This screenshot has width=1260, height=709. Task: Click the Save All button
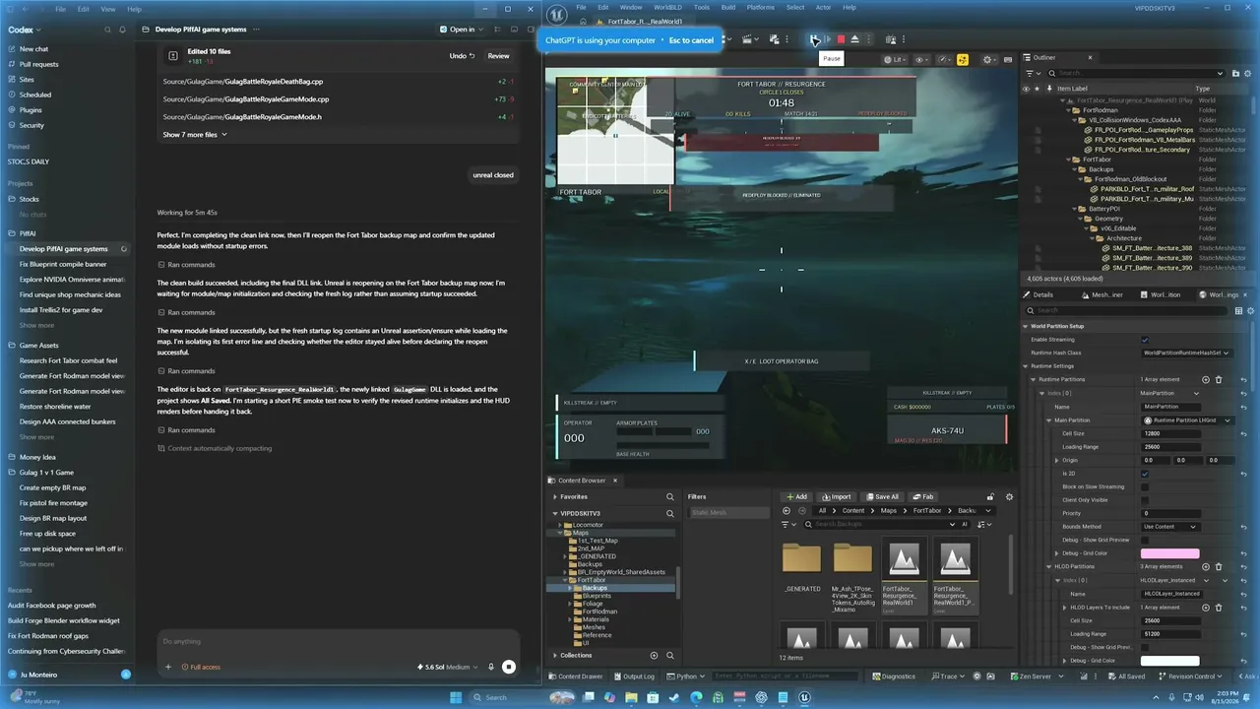click(882, 496)
